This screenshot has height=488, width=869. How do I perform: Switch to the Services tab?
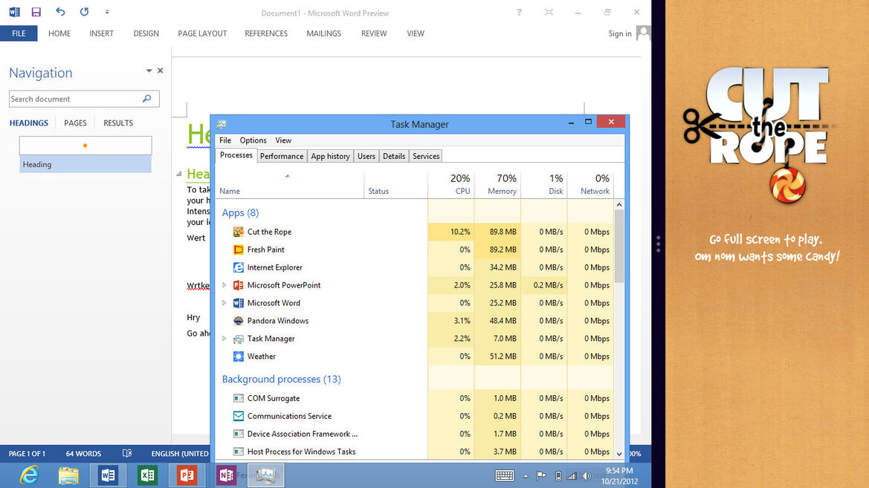point(426,156)
